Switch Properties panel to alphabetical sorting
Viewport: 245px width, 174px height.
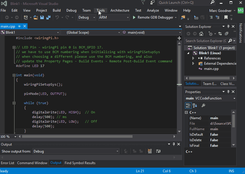click(x=195, y=106)
